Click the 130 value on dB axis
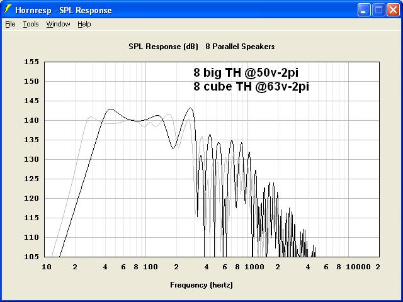This screenshot has height=302, width=403. coord(31,159)
